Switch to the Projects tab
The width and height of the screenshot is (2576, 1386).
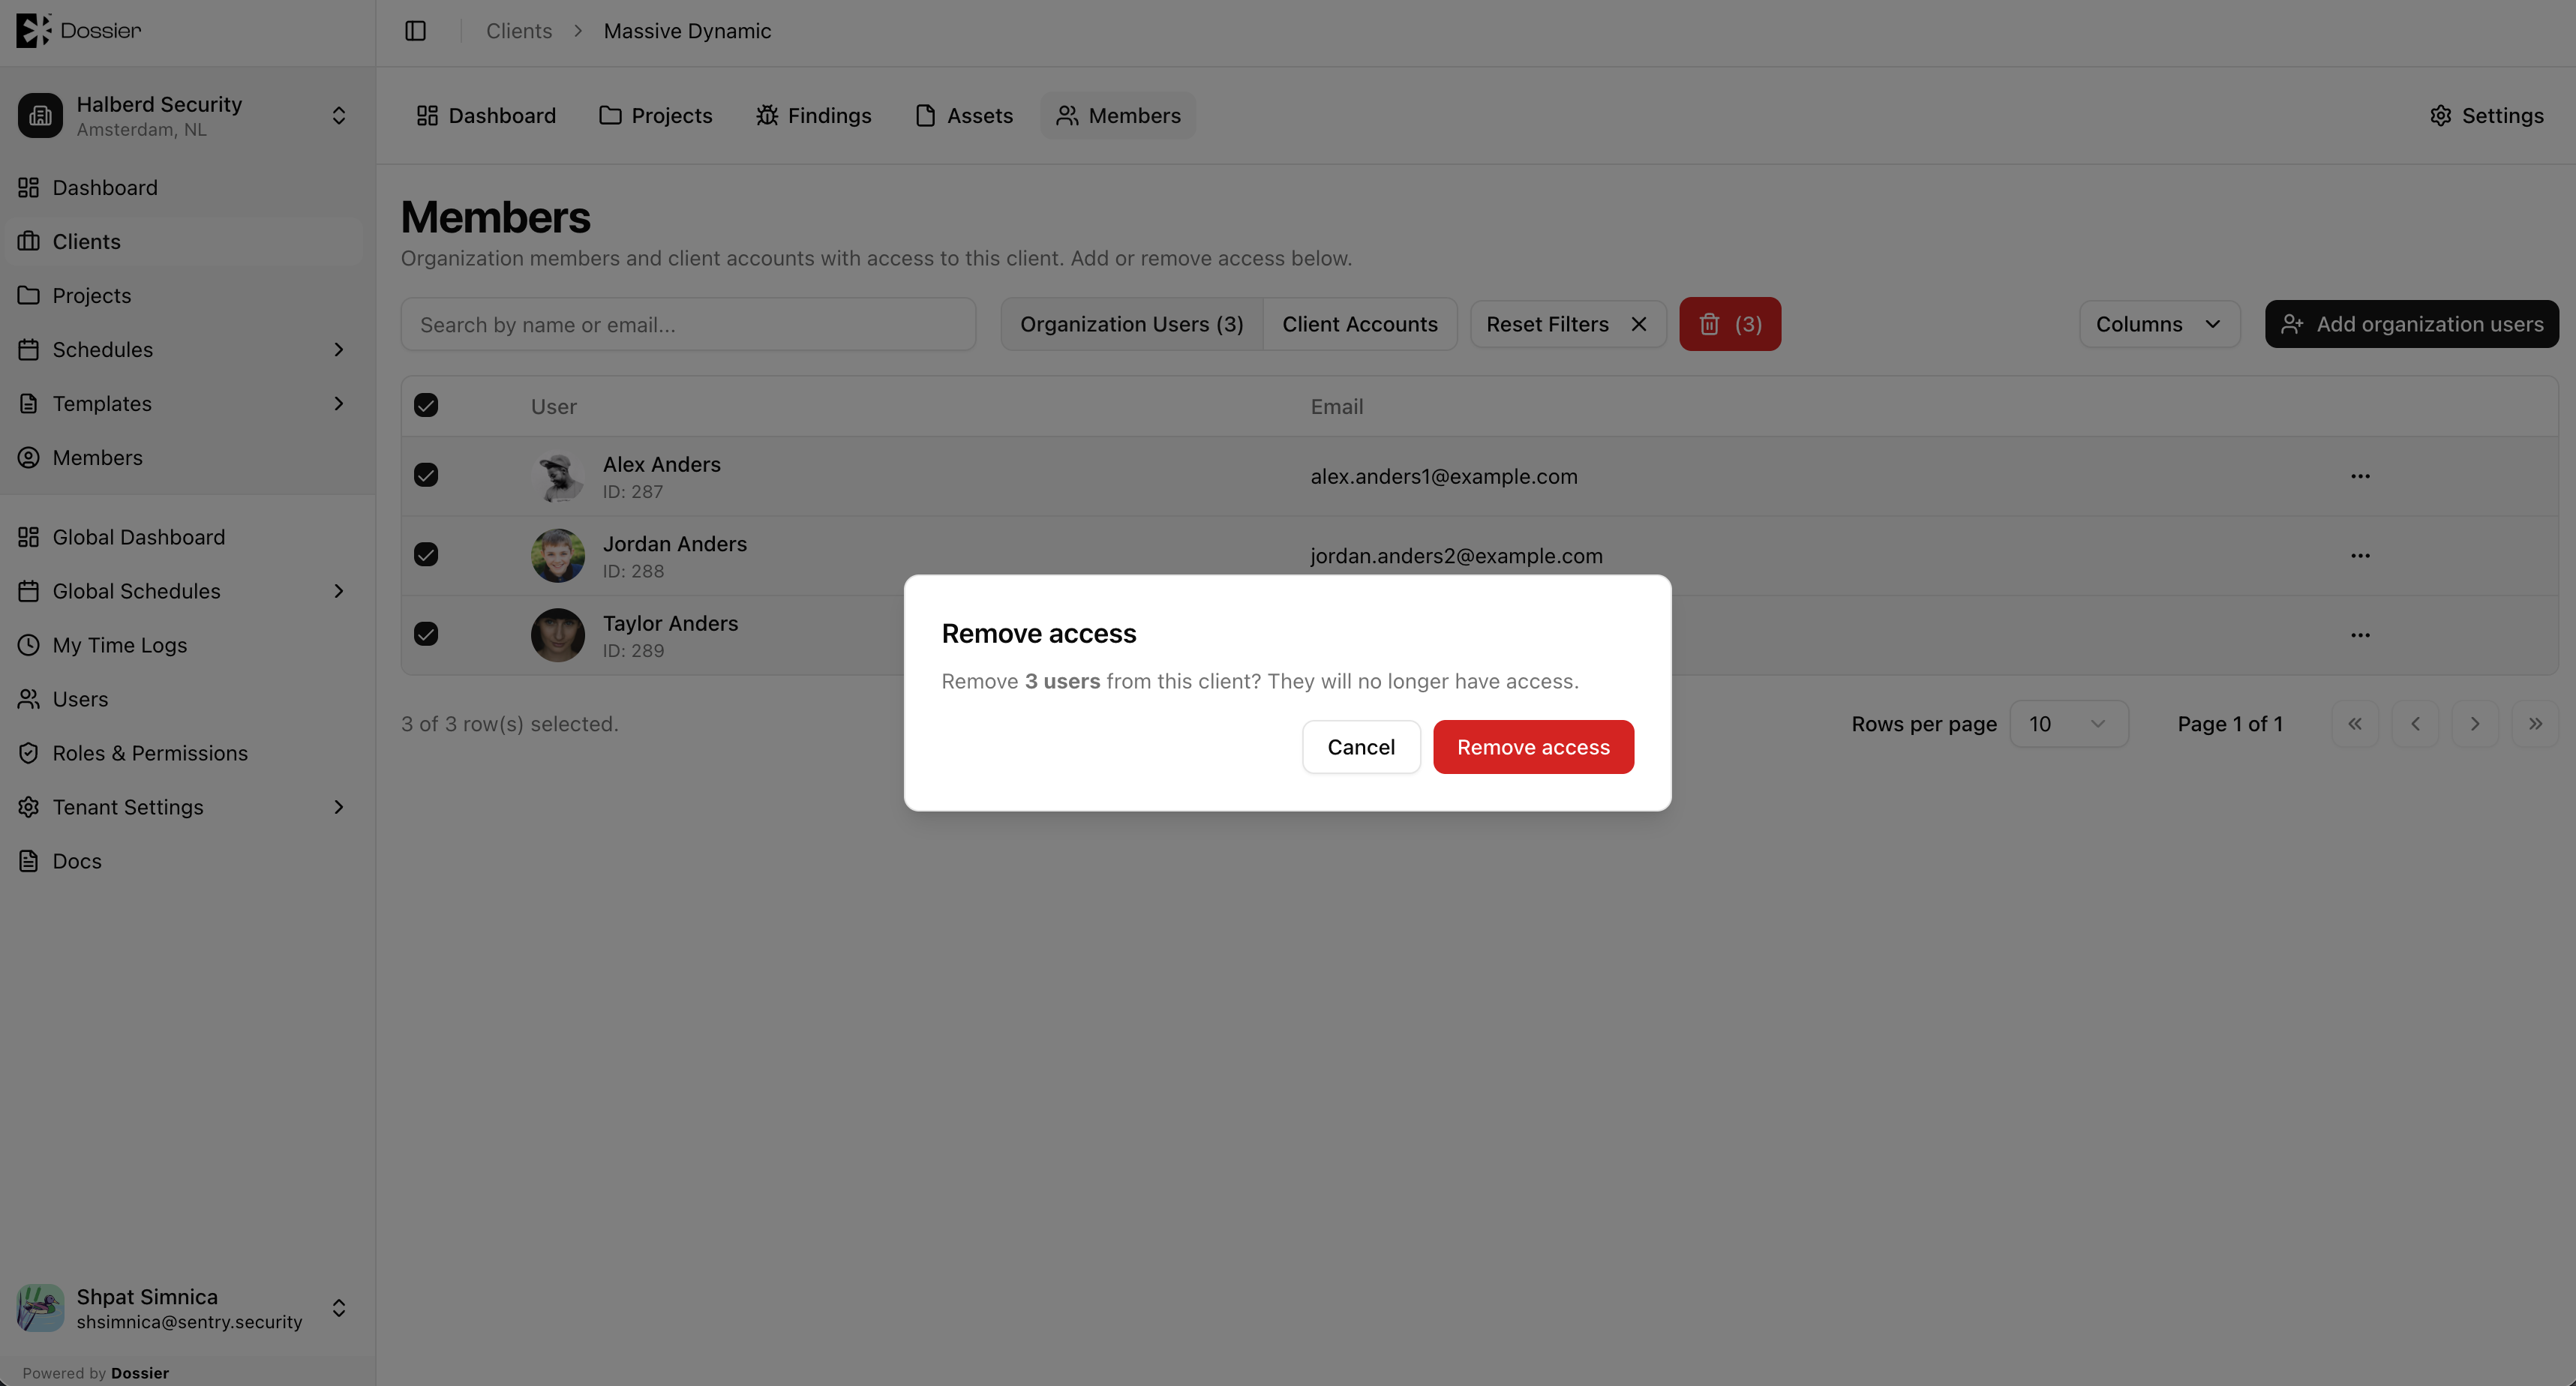point(656,116)
